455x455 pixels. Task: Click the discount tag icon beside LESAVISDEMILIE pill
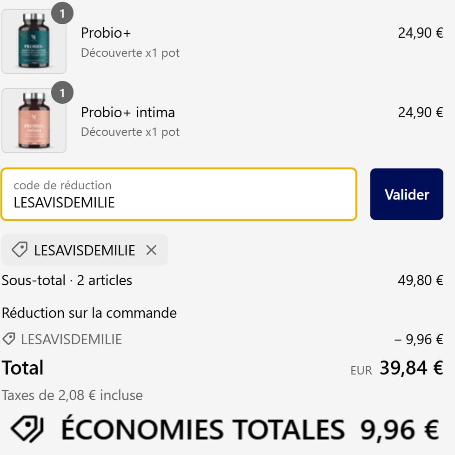[19, 250]
